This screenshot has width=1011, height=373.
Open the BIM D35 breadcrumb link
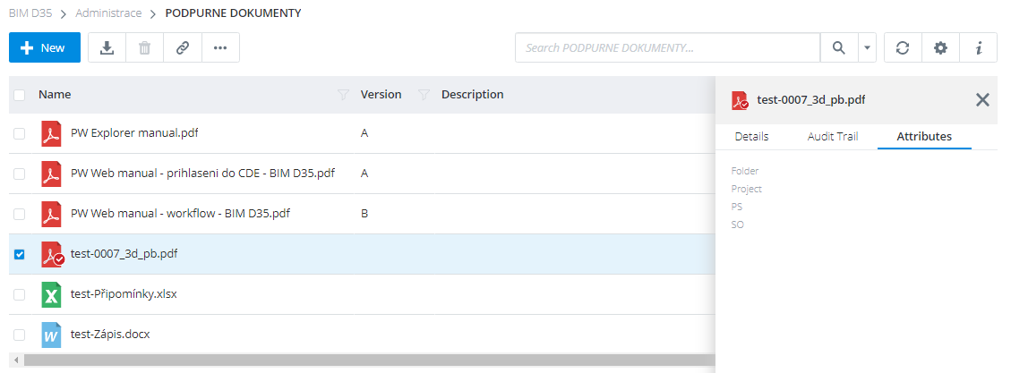click(31, 13)
